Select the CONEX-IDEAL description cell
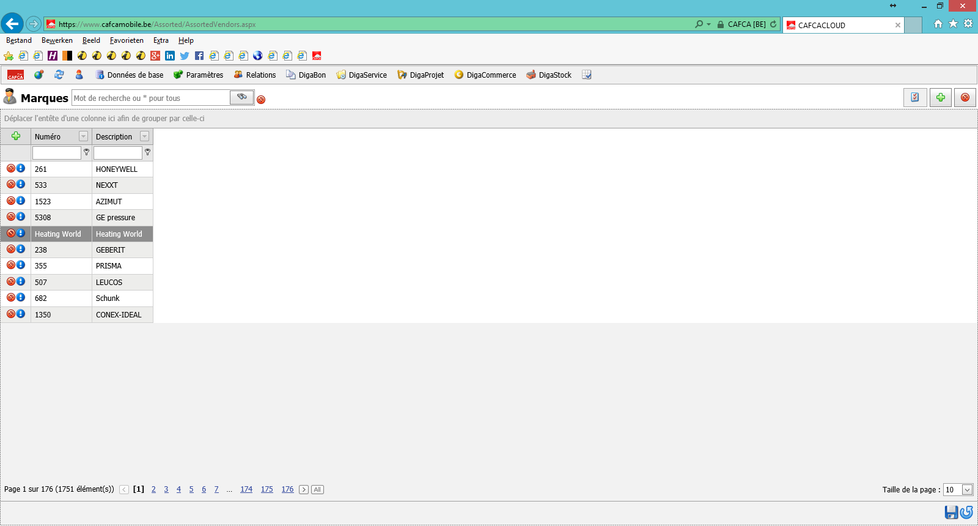978x526 pixels. pyautogui.click(x=122, y=314)
